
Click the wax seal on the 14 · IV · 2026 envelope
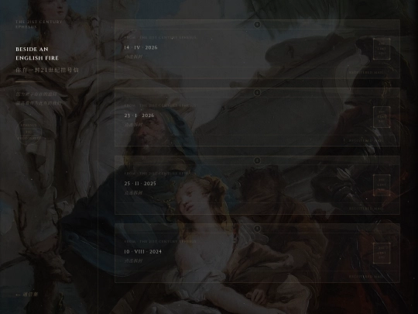[257, 25]
